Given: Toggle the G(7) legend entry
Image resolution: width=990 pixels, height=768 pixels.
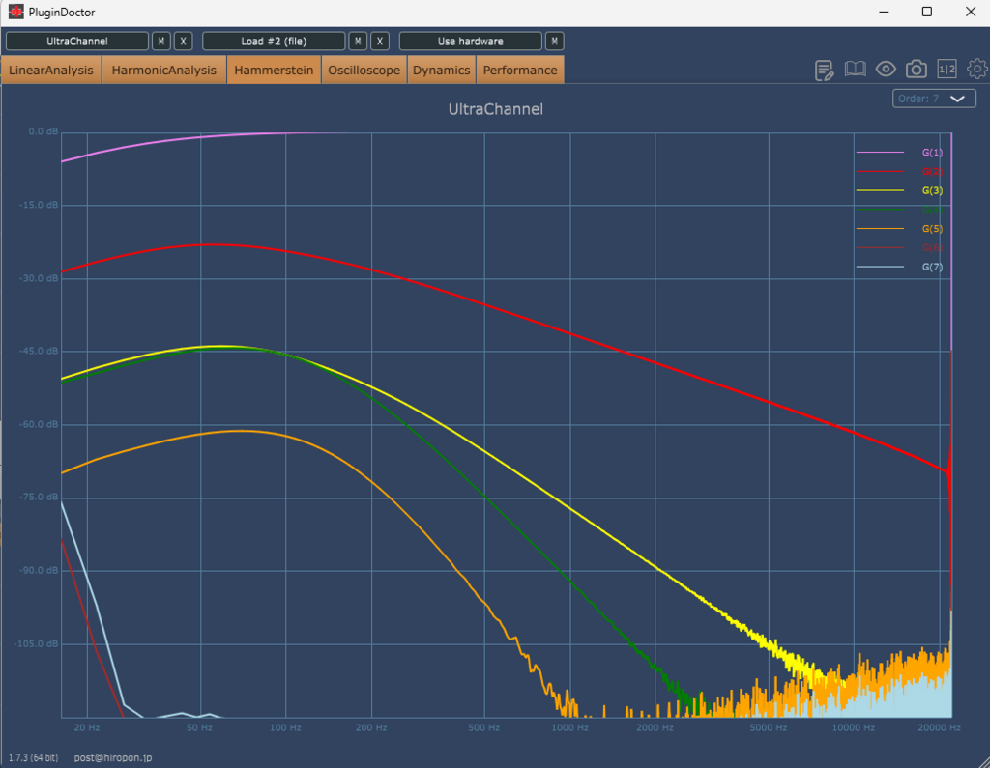Looking at the screenshot, I should (900, 267).
